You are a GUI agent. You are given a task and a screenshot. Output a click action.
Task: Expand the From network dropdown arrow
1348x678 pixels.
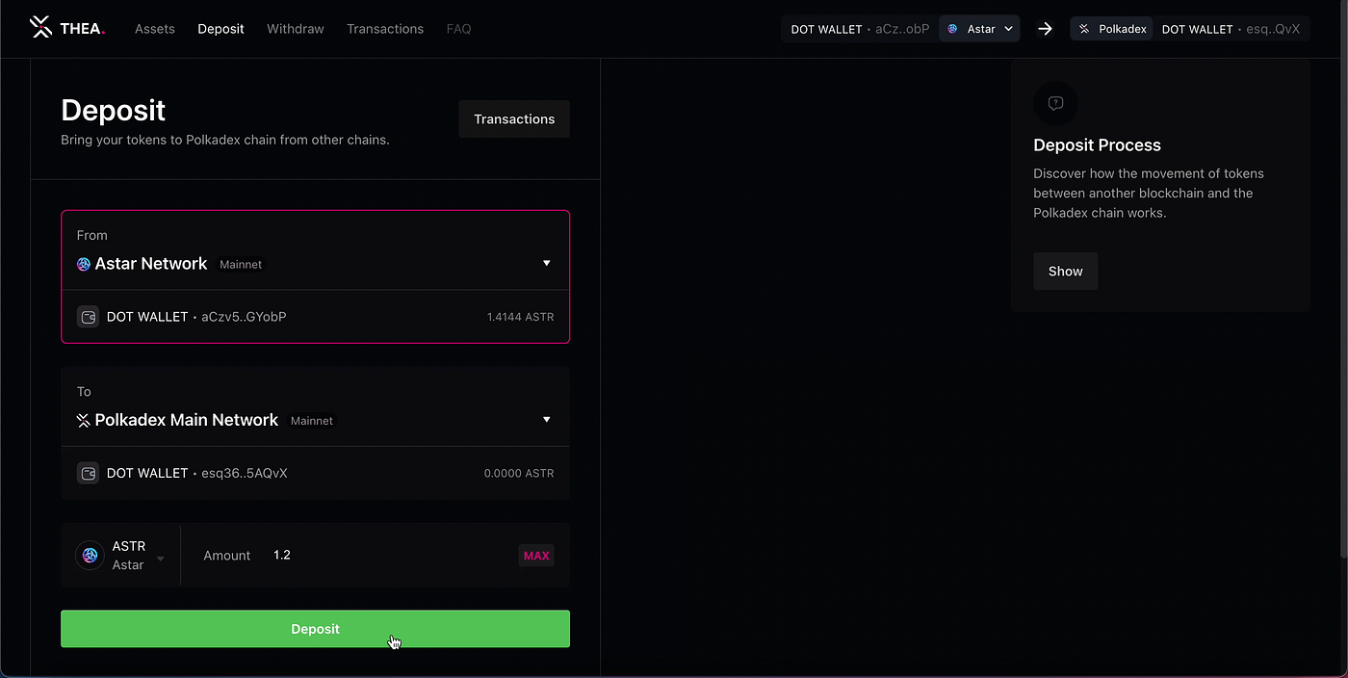(547, 263)
